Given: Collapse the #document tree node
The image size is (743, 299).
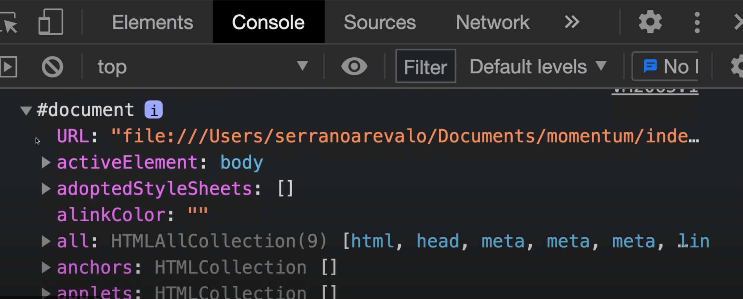Looking at the screenshot, I should coord(26,110).
